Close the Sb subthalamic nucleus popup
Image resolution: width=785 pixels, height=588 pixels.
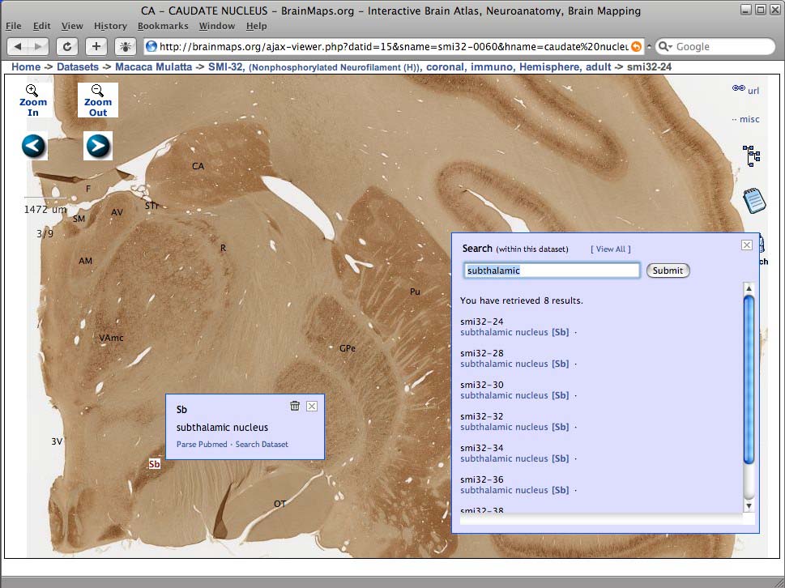pyautogui.click(x=311, y=406)
